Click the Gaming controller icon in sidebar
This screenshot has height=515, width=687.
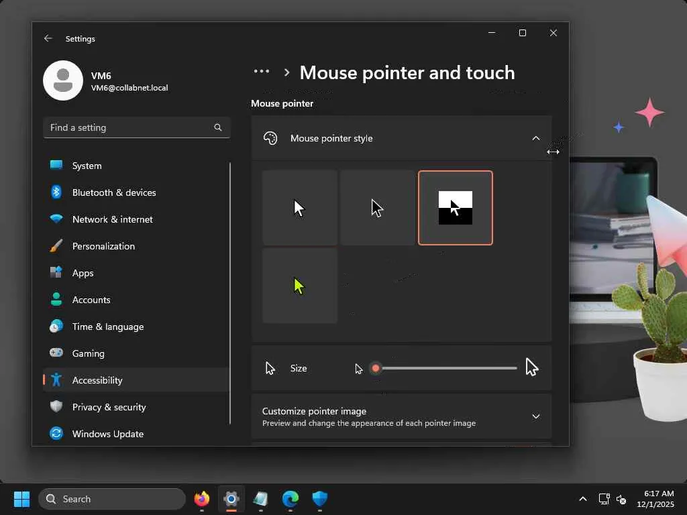(56, 353)
